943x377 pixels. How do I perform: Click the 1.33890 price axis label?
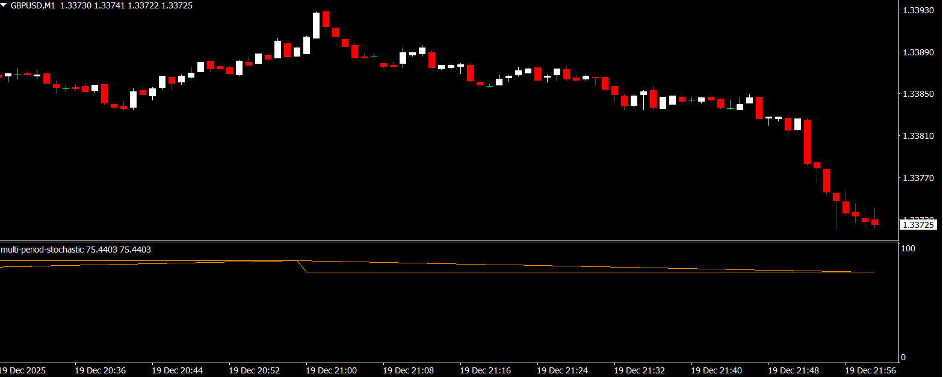pyautogui.click(x=920, y=52)
